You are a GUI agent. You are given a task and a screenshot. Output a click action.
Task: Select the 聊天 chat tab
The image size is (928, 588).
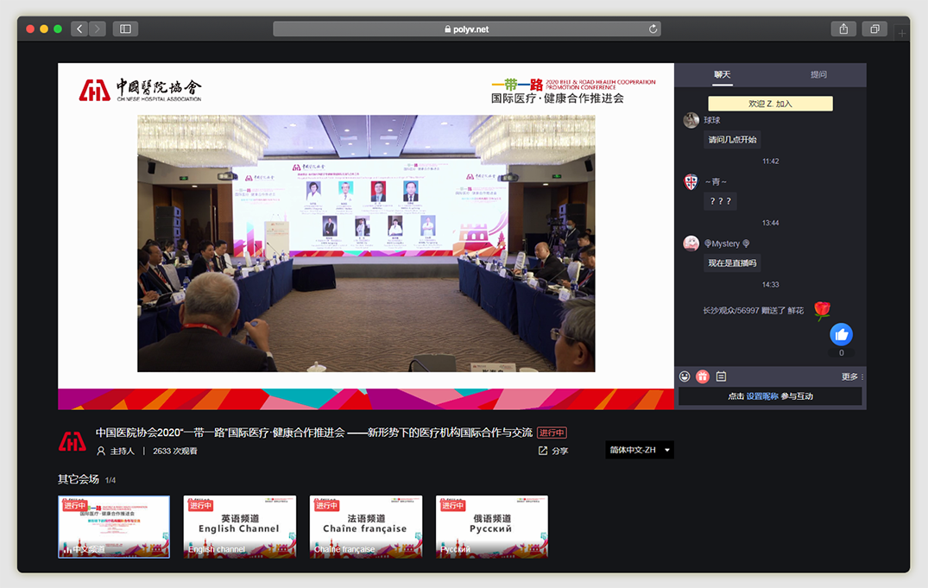pyautogui.click(x=723, y=75)
